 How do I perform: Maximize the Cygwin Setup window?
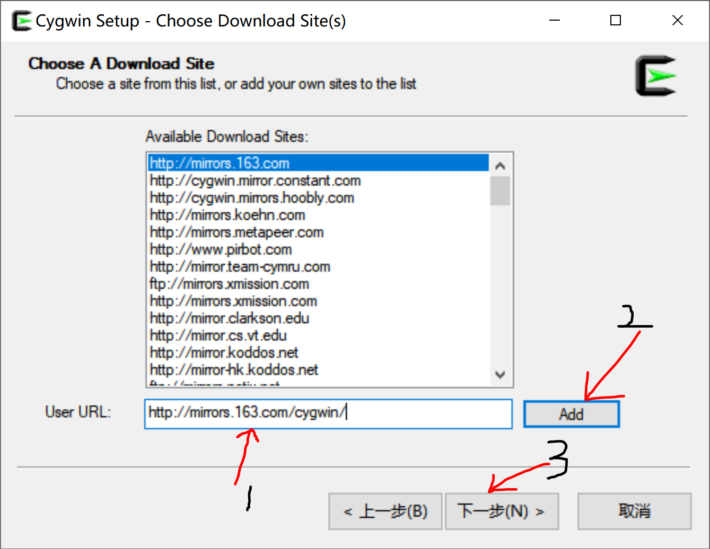(616, 21)
